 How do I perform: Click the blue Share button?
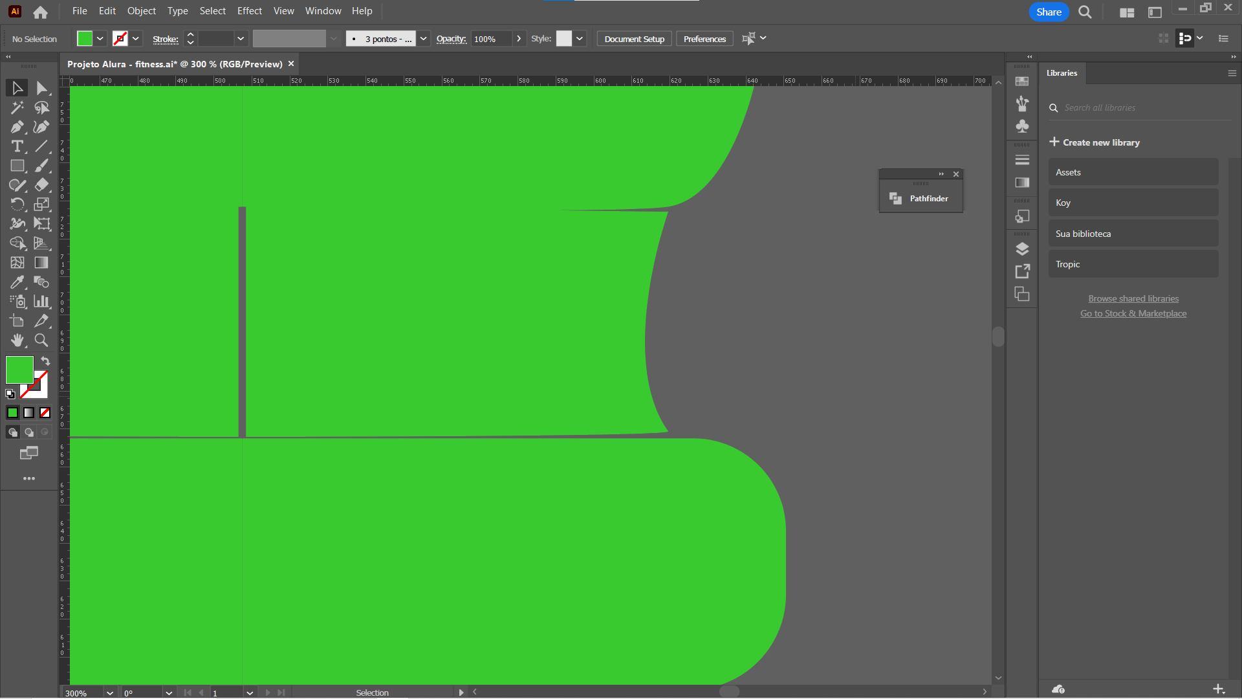coord(1049,12)
